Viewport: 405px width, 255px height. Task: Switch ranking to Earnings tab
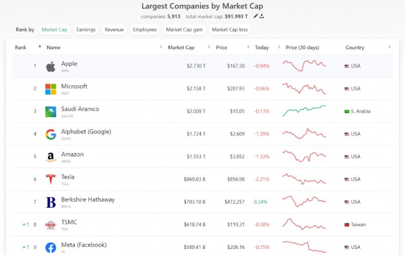86,29
